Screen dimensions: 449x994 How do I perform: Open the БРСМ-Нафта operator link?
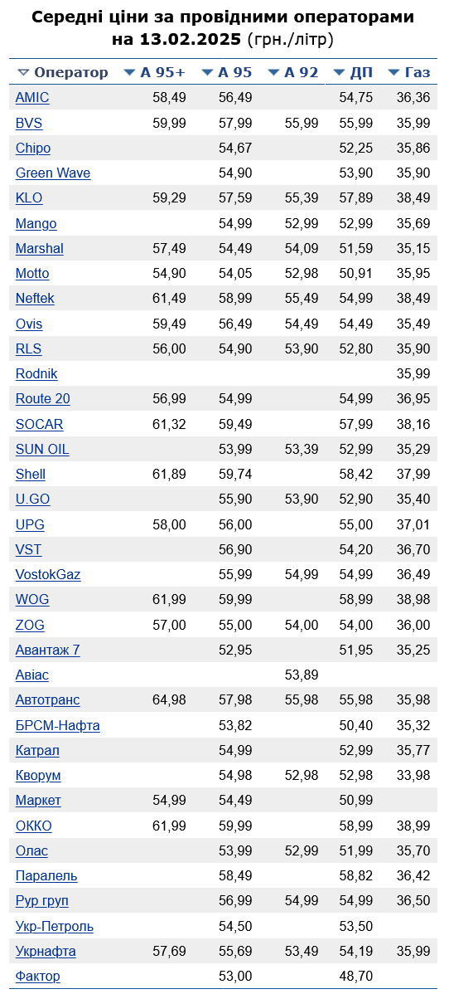click(x=58, y=725)
